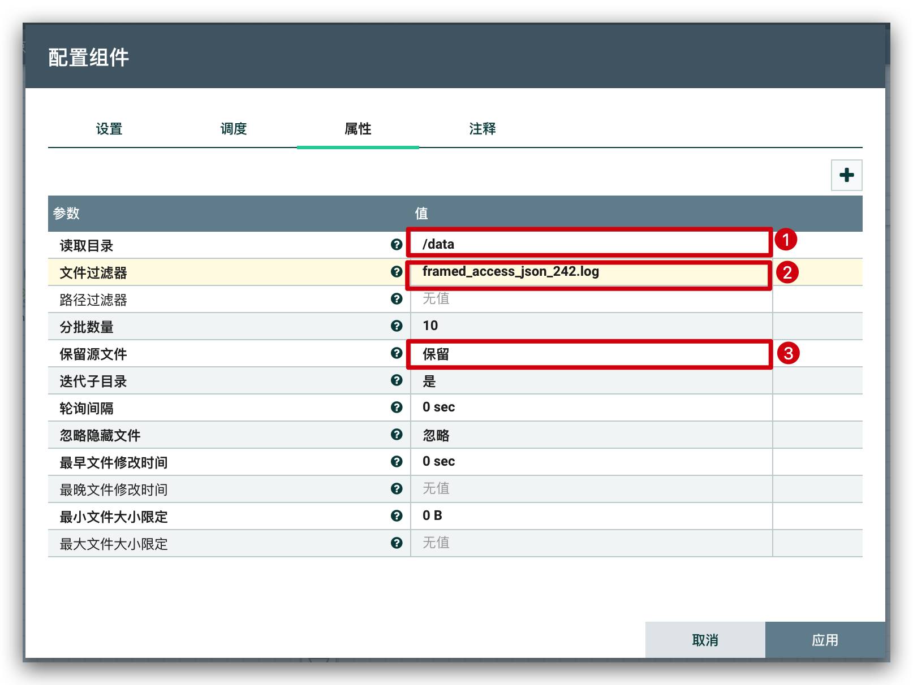
Task: Edit the 读取目录 value /data
Action: 588,244
